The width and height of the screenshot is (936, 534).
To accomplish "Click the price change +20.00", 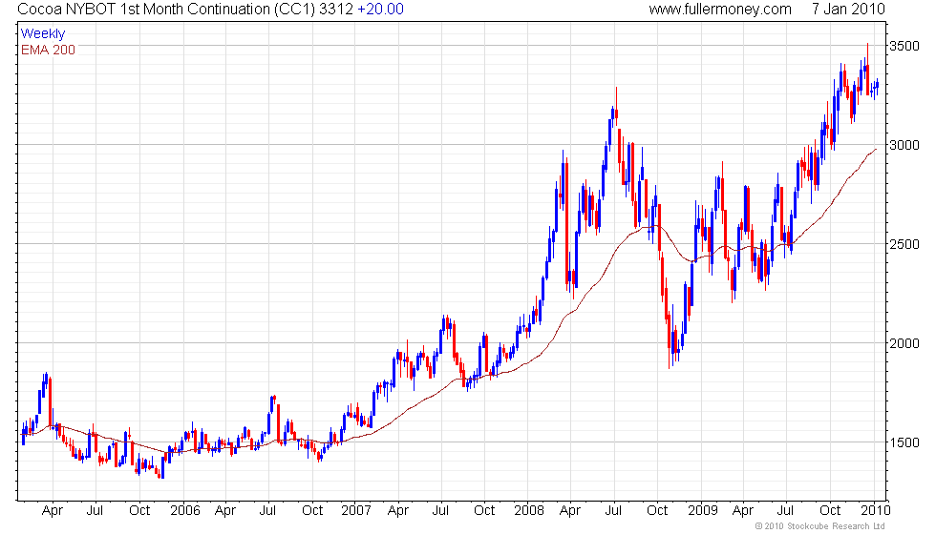I will click(380, 10).
